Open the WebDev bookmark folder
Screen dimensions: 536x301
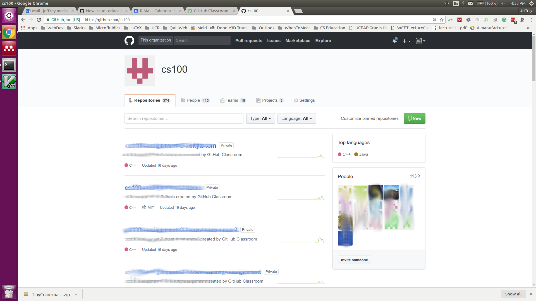[x=52, y=28]
